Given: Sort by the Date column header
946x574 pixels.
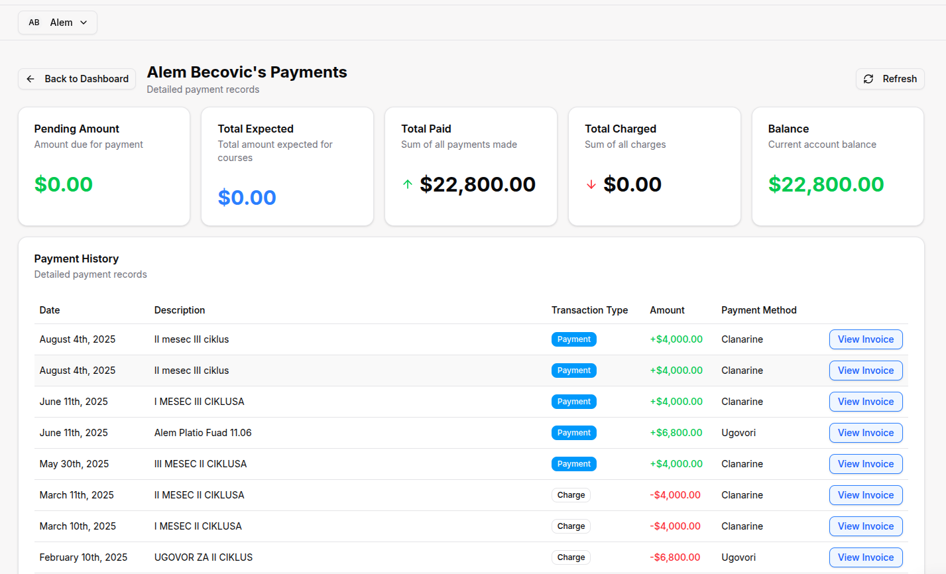Looking at the screenshot, I should (x=50, y=310).
